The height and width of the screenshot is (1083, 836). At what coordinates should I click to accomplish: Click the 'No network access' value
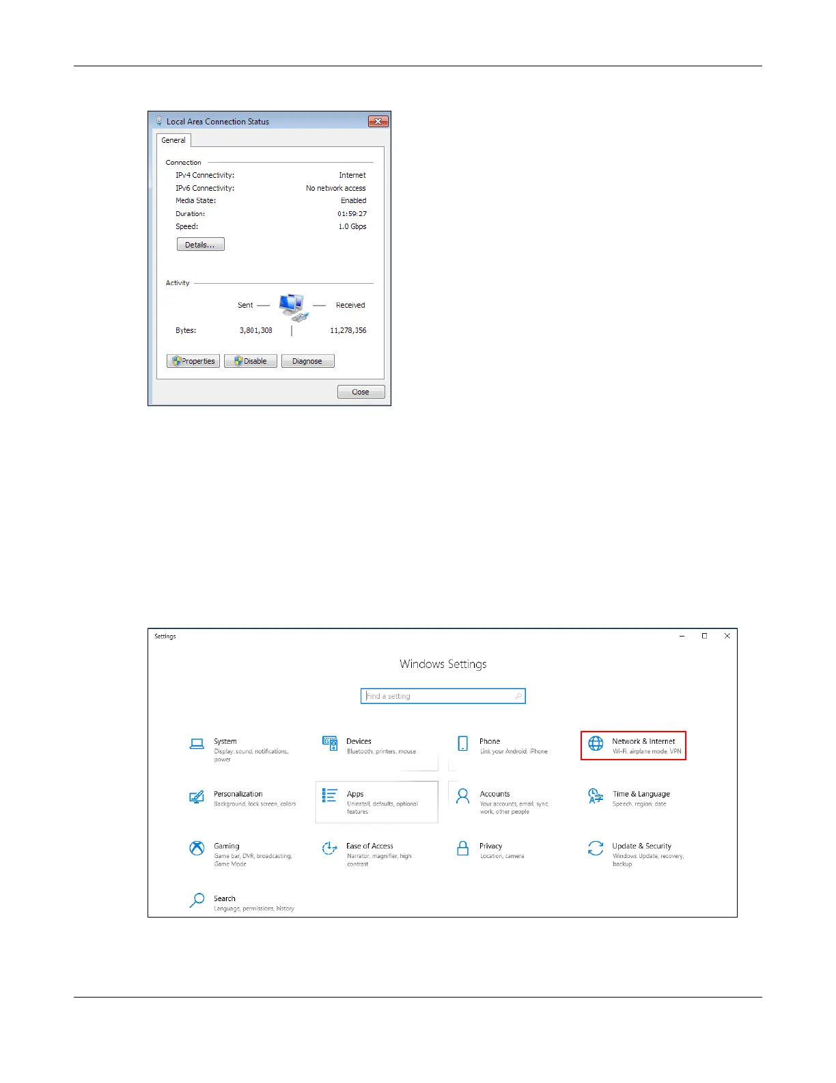336,188
